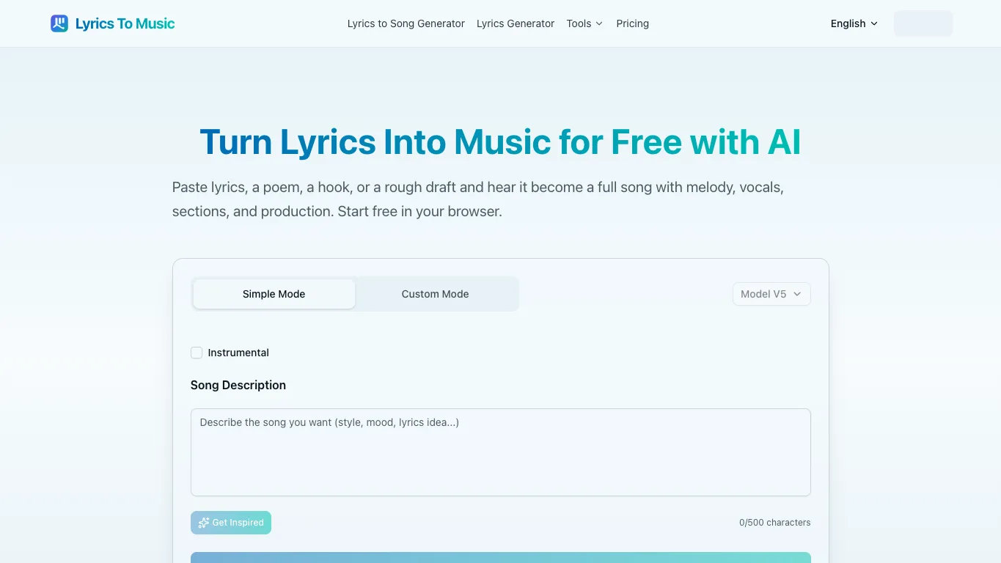
Task: Click into the Song Description text area
Action: coord(501,452)
